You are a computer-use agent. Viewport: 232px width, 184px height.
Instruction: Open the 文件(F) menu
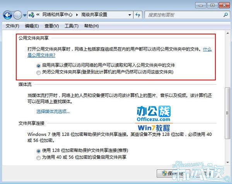[x=12, y=26]
